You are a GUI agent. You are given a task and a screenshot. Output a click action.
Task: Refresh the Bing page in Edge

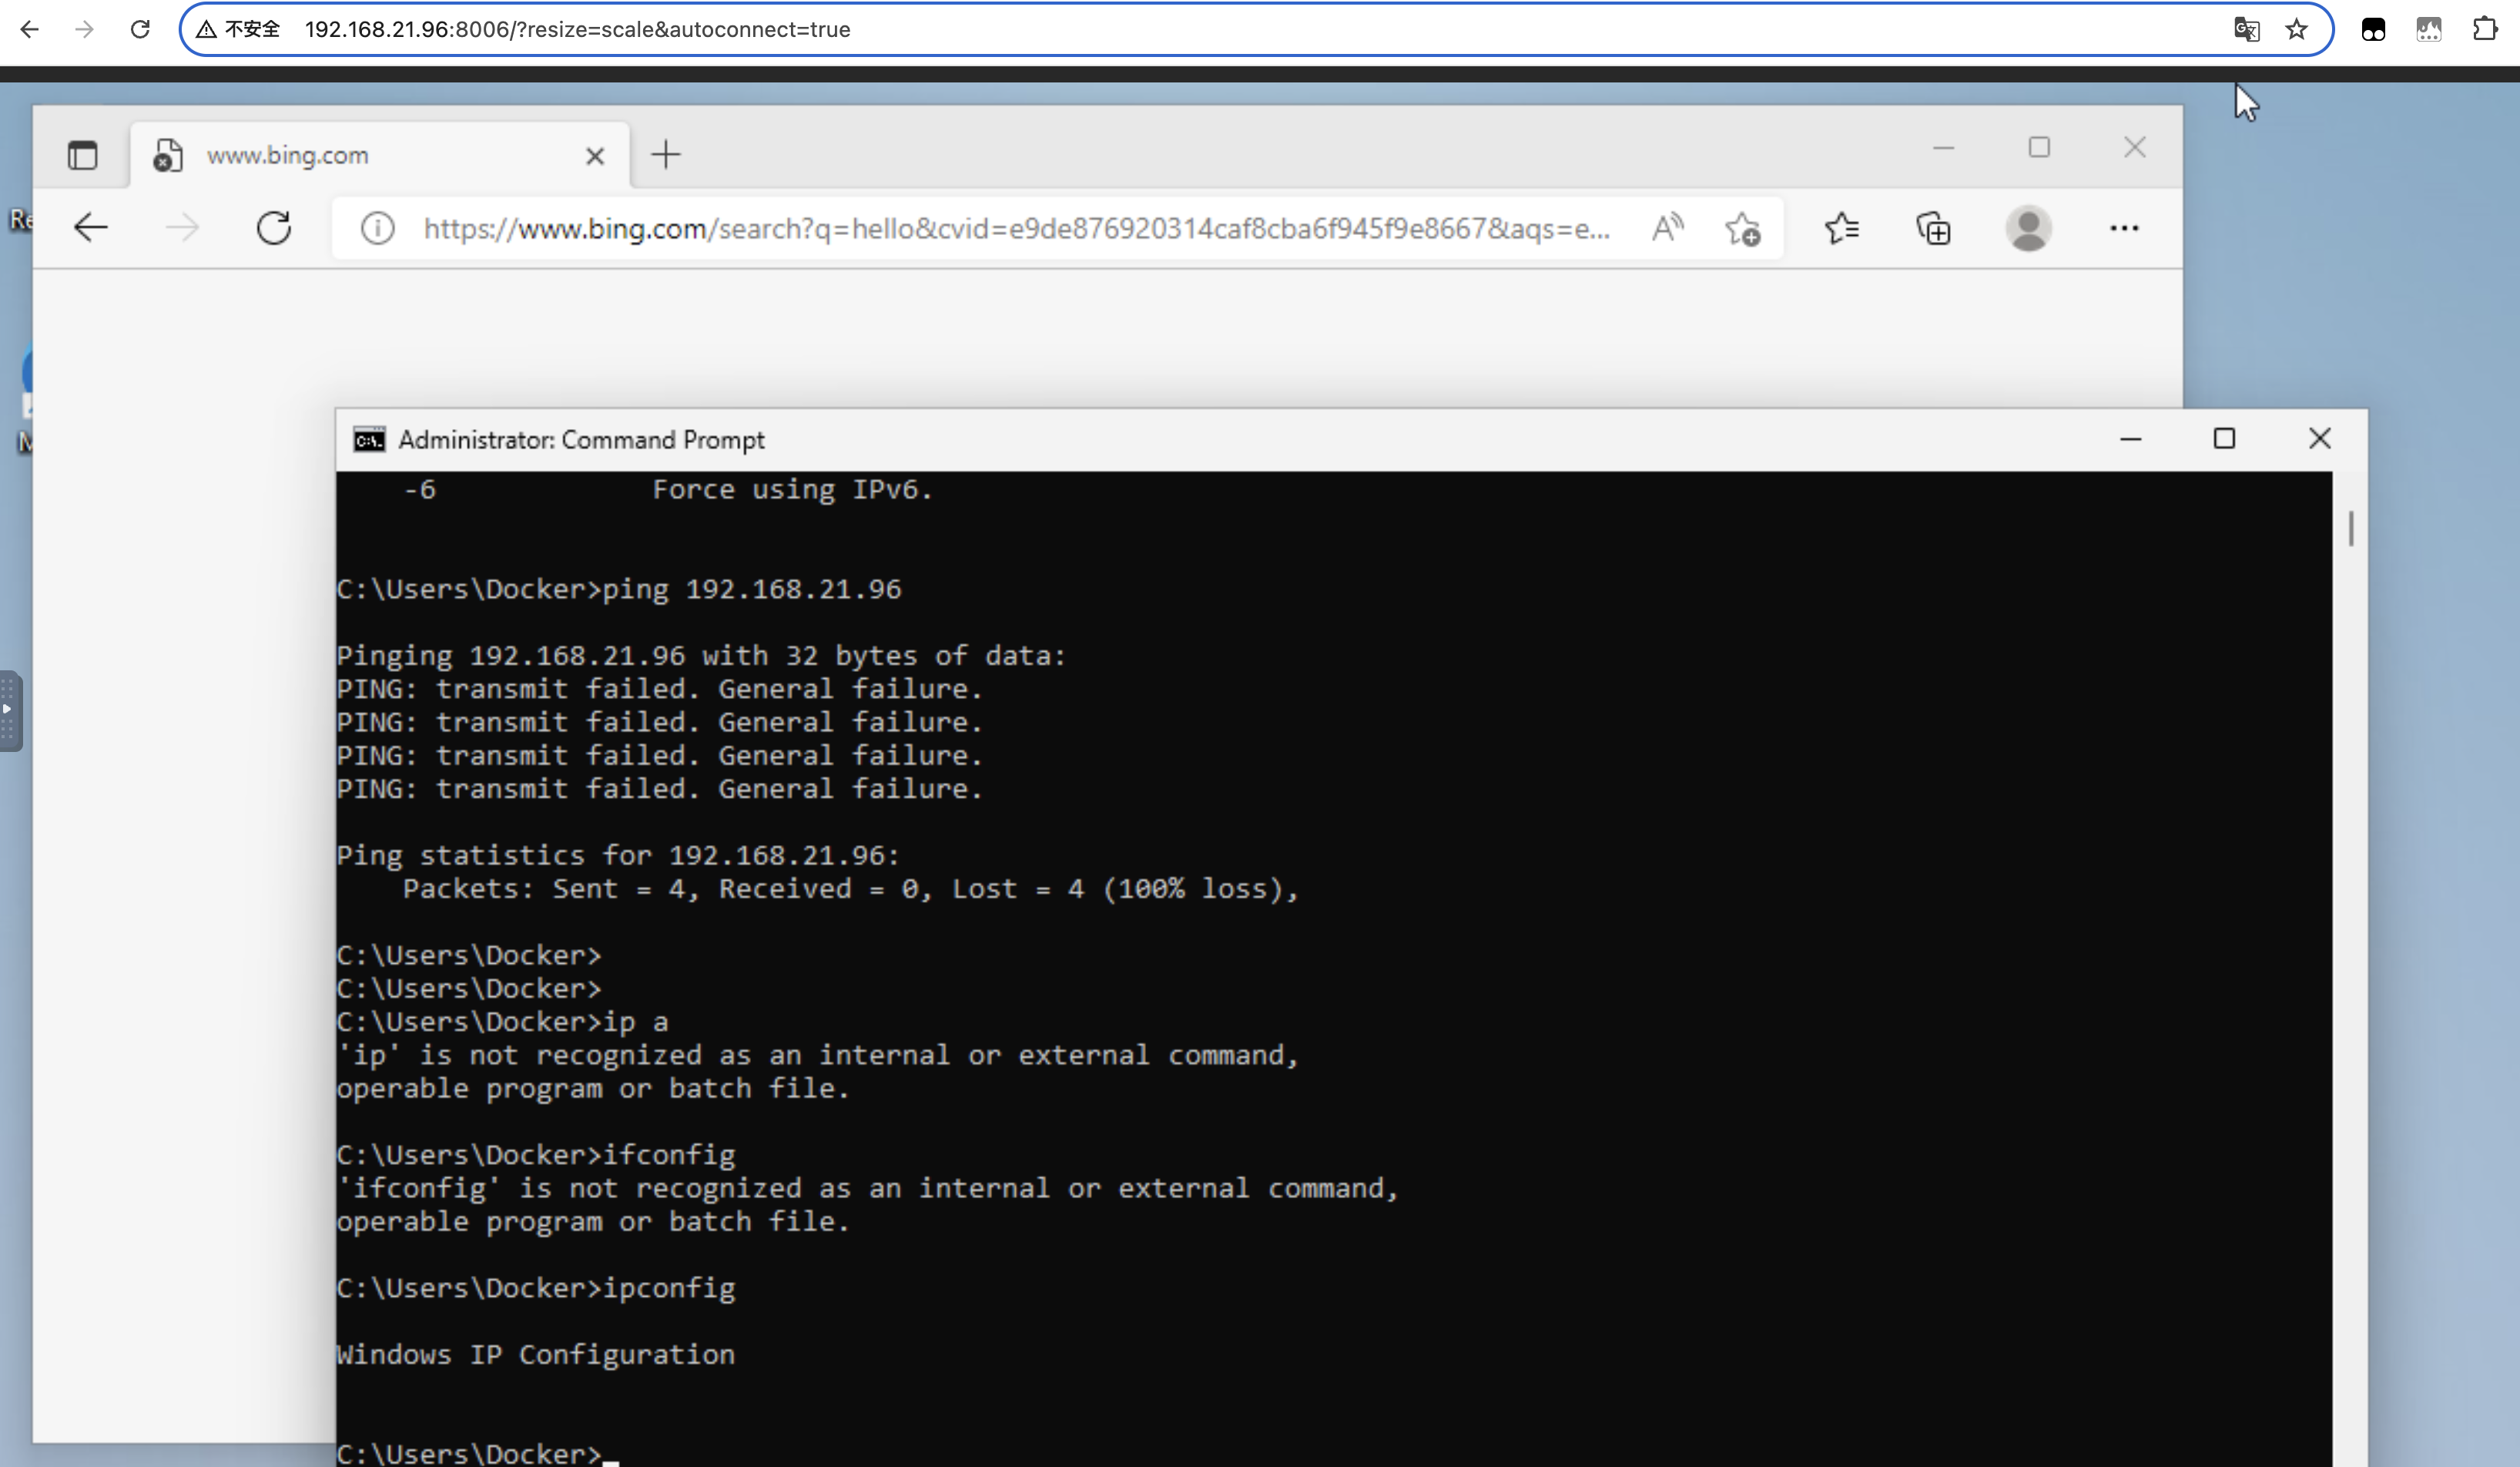(x=274, y=228)
